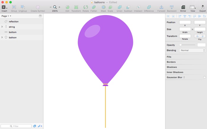Click the Position Y field
Viewport: 207px width, 129px height.
coord(200,22)
